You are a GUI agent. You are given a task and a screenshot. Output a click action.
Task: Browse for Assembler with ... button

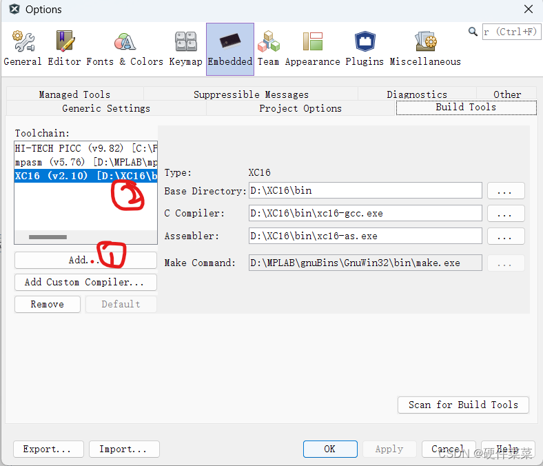point(506,236)
